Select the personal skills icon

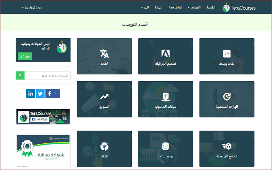coord(227,96)
